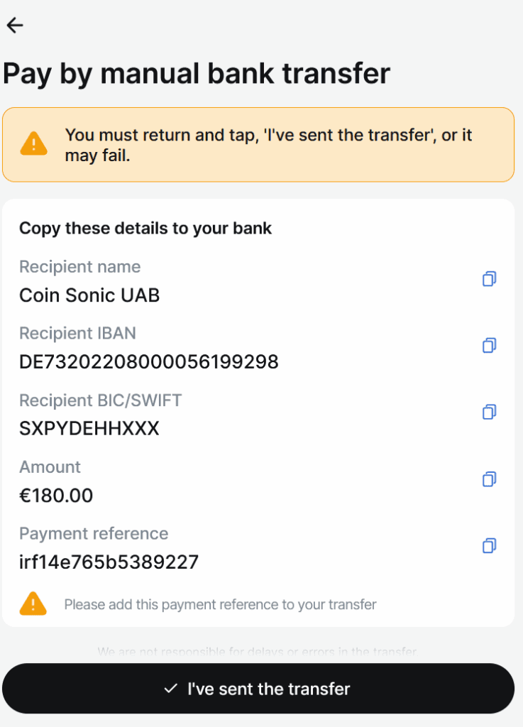Click the warning icon beside the reference note
This screenshot has width=523, height=727.
33,604
